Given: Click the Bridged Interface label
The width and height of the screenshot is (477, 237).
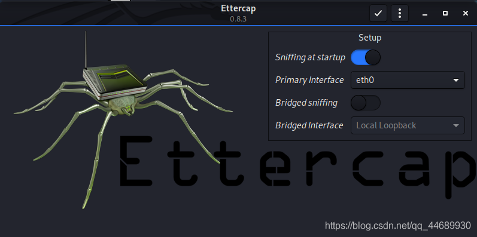Looking at the screenshot, I should (x=309, y=125).
